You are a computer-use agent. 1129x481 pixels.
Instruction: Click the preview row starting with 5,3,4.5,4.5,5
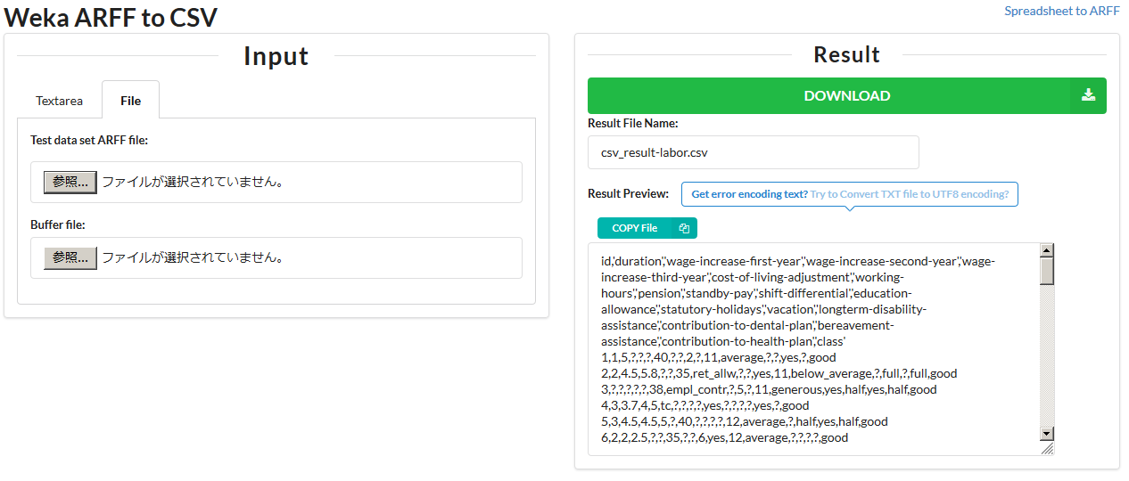tap(744, 421)
